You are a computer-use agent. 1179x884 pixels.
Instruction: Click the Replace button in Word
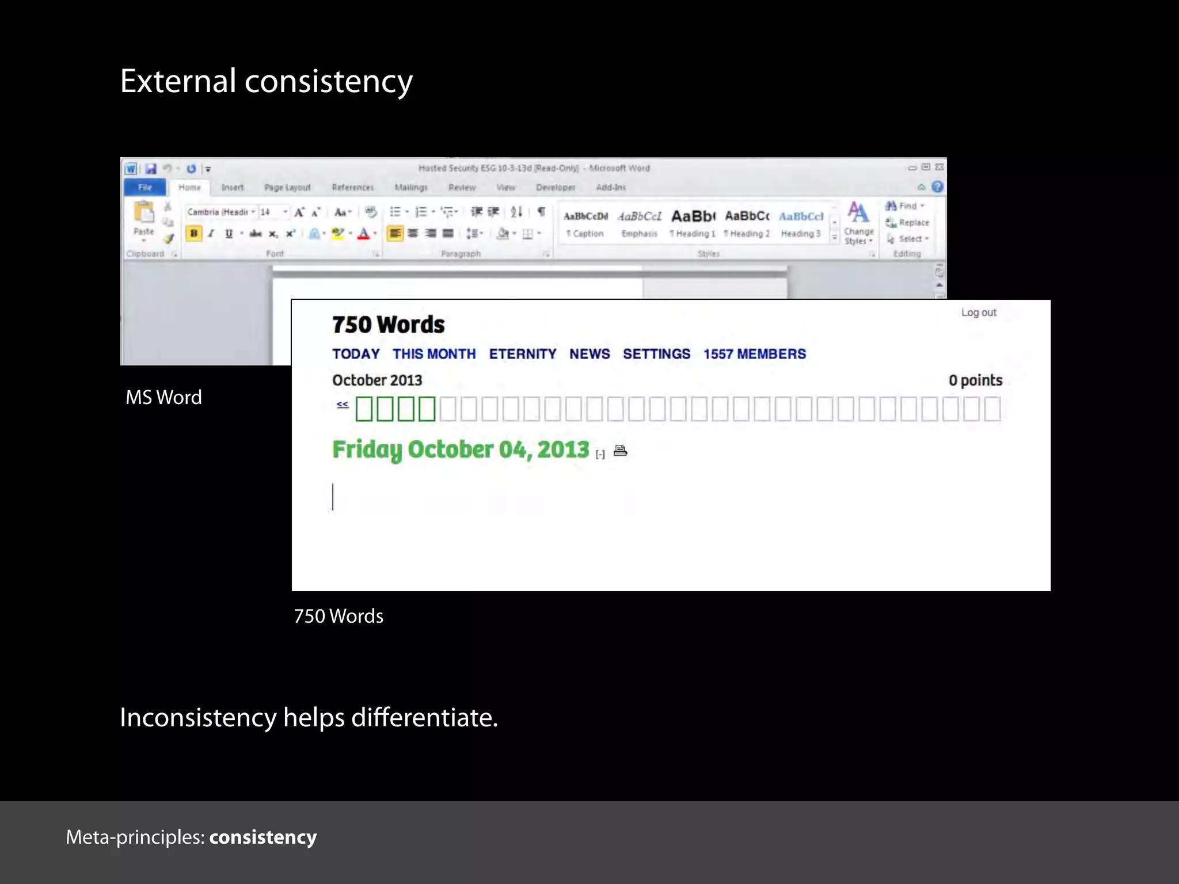(908, 223)
